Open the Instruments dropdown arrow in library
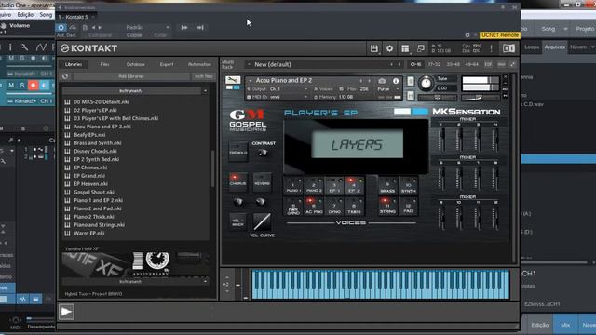The width and height of the screenshot is (596, 335). pyautogui.click(x=205, y=91)
